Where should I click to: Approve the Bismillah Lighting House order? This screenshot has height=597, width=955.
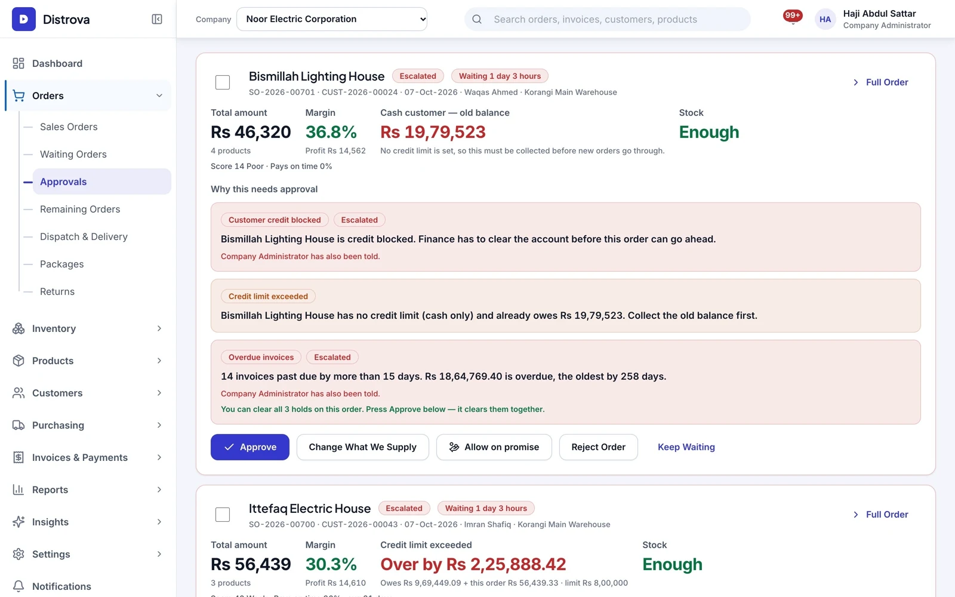pos(250,447)
